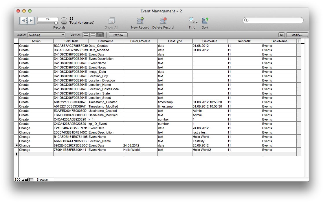The image size is (323, 202).
Task: Click the Action column header
Action: click(x=36, y=41)
